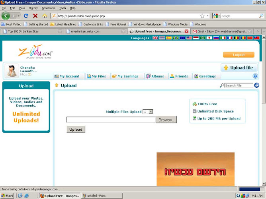
Task: Switch to untitled - Paint taskbar window
Action: coord(102,195)
